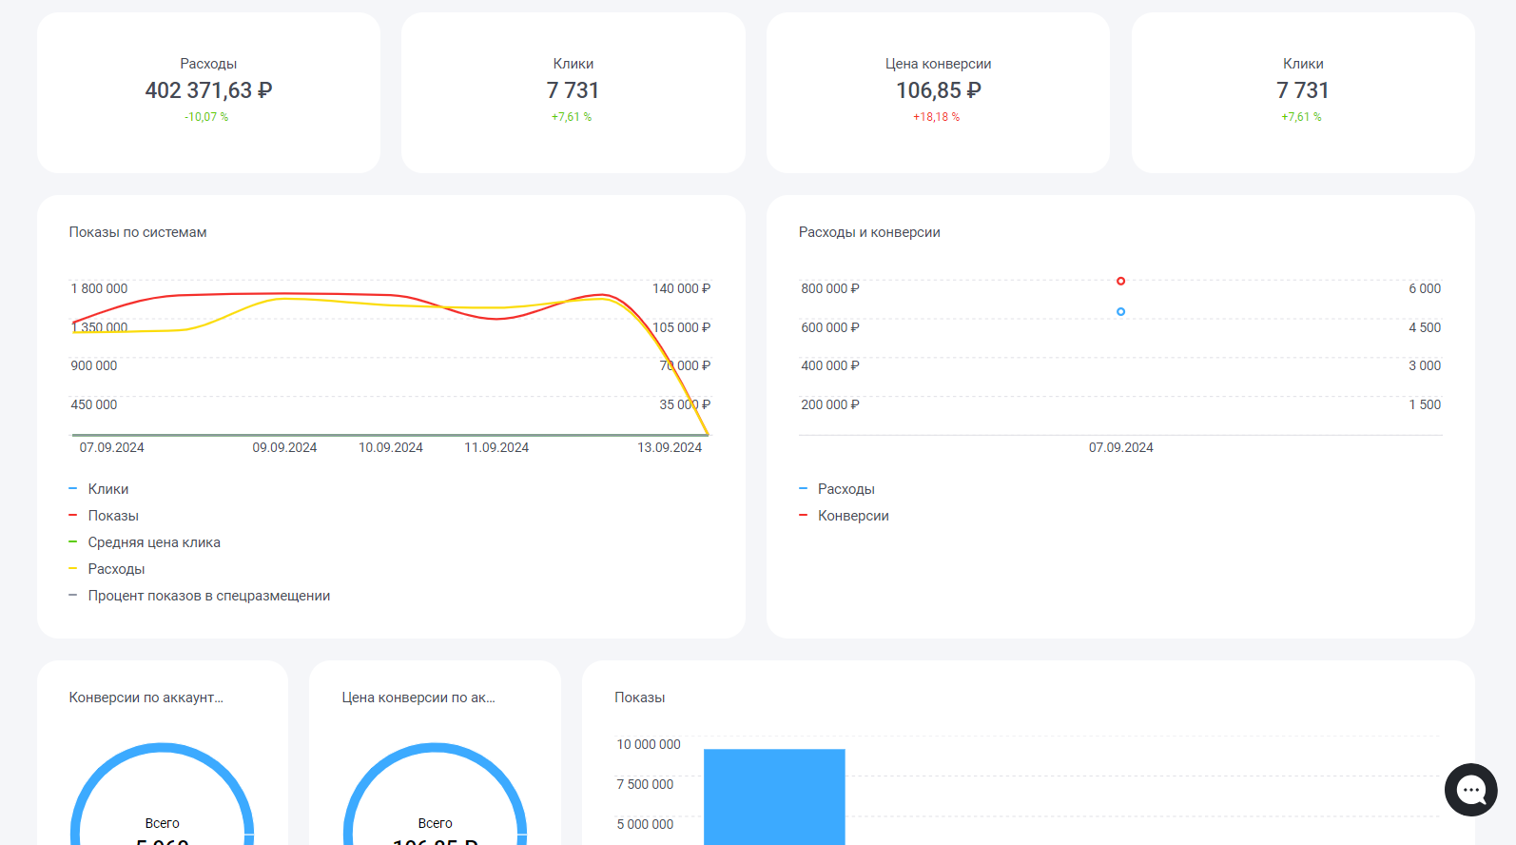This screenshot has width=1516, height=845.
Task: Click the red data point on Расходы и конверсии chart
Action: 1120,281
